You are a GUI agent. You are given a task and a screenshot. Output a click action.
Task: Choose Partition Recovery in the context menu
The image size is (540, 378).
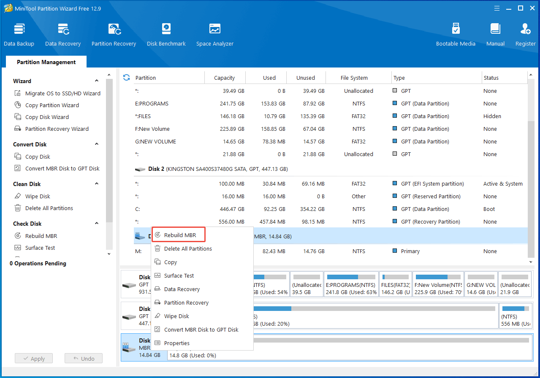(202, 302)
